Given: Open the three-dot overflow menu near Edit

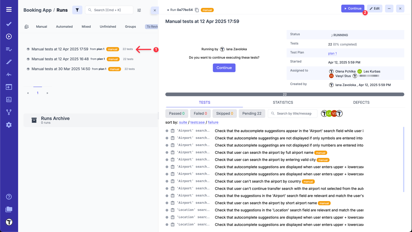Looking at the screenshot, I should point(389,8).
